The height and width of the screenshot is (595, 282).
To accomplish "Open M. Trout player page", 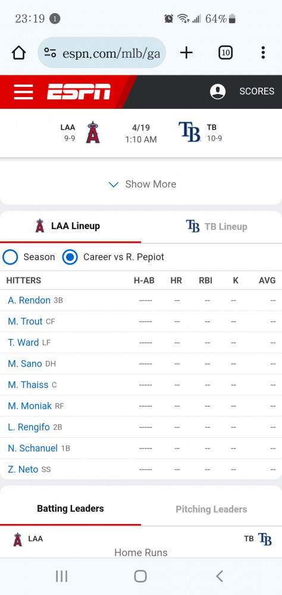I will tap(25, 321).
